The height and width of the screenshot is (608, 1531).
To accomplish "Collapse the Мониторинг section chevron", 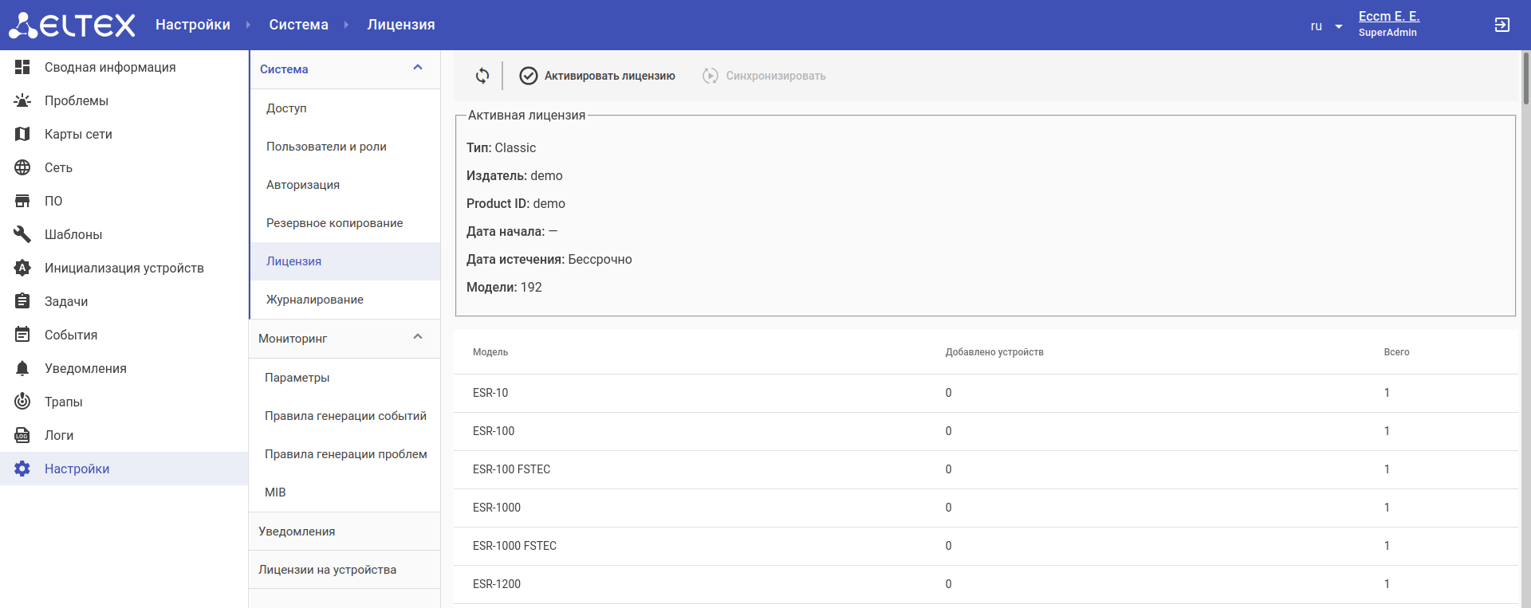I will pos(418,337).
